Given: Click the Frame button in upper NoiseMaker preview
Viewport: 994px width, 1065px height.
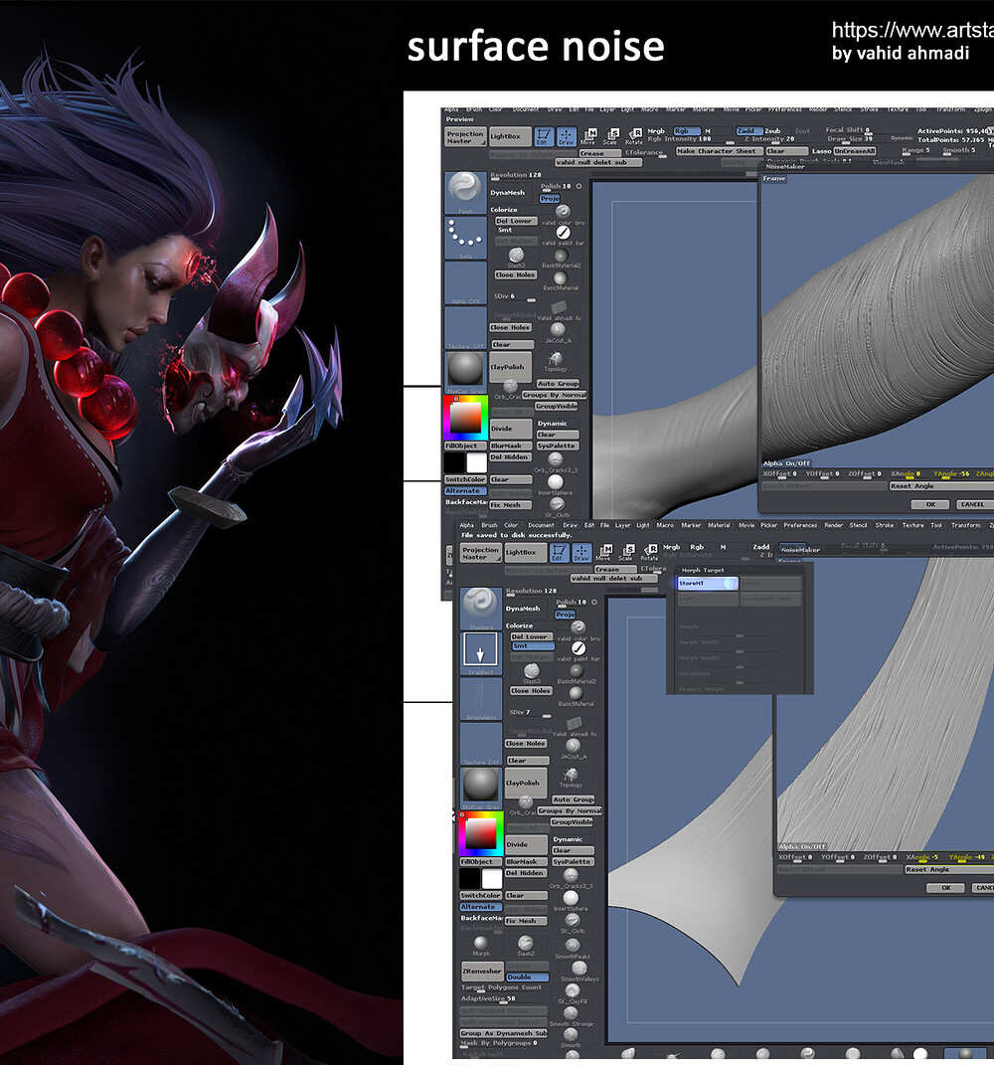Looking at the screenshot, I should click(x=774, y=179).
